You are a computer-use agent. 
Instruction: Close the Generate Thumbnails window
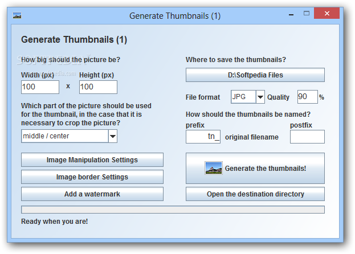pyautogui.click(x=327, y=13)
